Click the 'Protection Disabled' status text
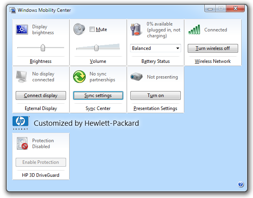Image resolution: width=253 pixels, height=198 pixels. tap(43, 143)
